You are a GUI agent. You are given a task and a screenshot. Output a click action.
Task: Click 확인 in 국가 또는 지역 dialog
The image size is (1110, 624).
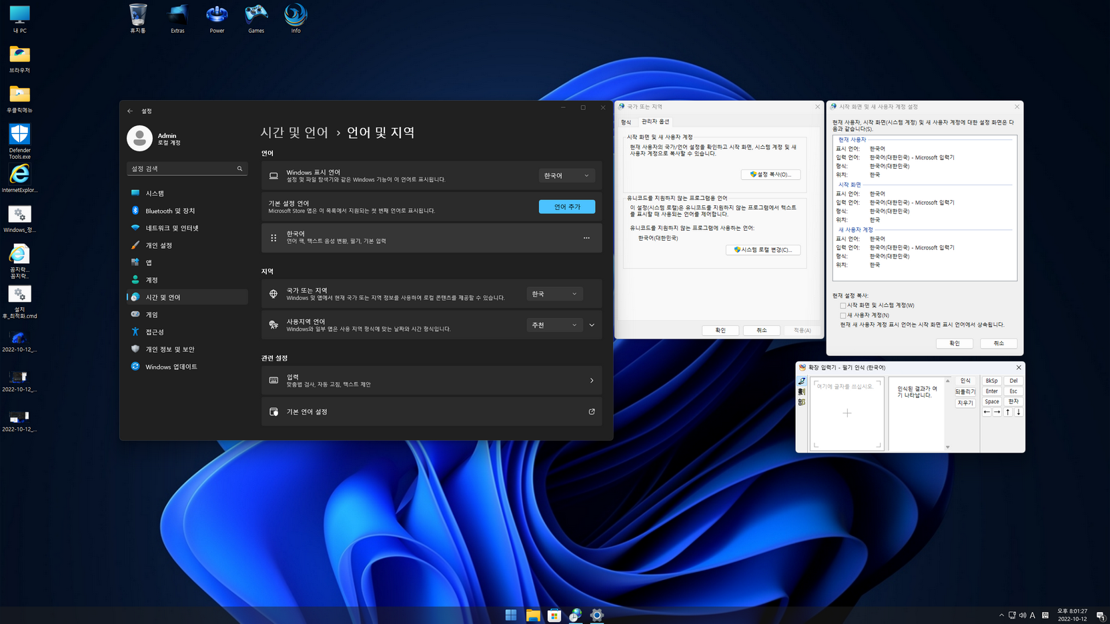click(x=720, y=330)
